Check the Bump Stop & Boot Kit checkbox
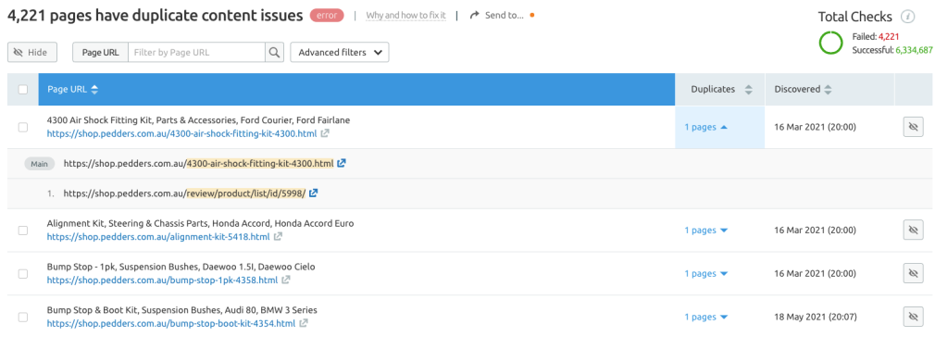This screenshot has width=935, height=337. tap(23, 318)
